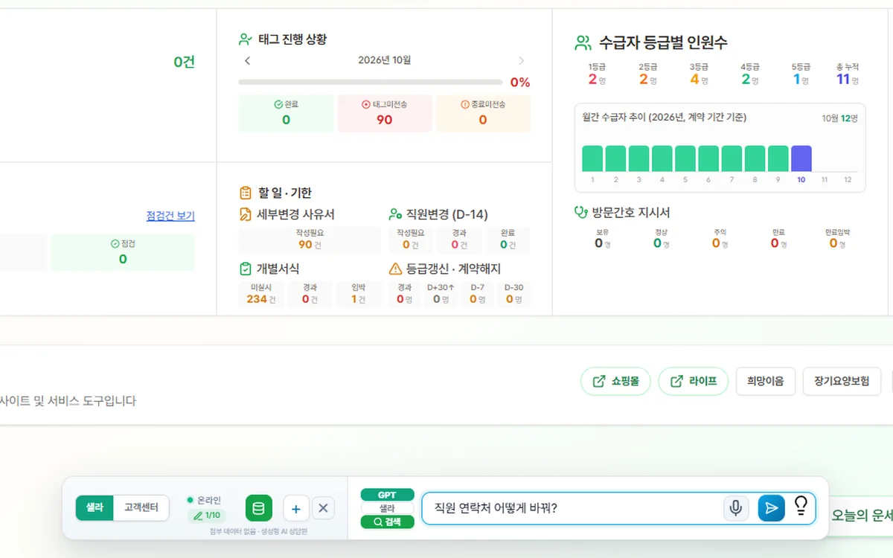Select the 검색 mode option
The image size is (893, 558).
(387, 522)
